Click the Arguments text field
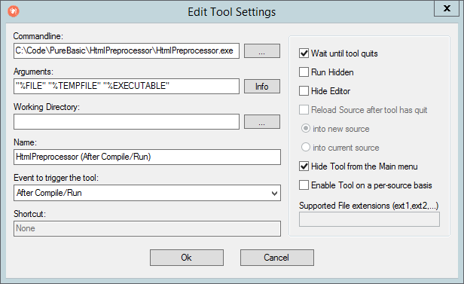The width and height of the screenshot is (464, 284). [127, 86]
